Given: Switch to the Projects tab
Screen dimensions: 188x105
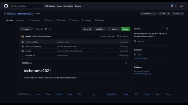Looking at the screenshot, I should pos(61,20).
